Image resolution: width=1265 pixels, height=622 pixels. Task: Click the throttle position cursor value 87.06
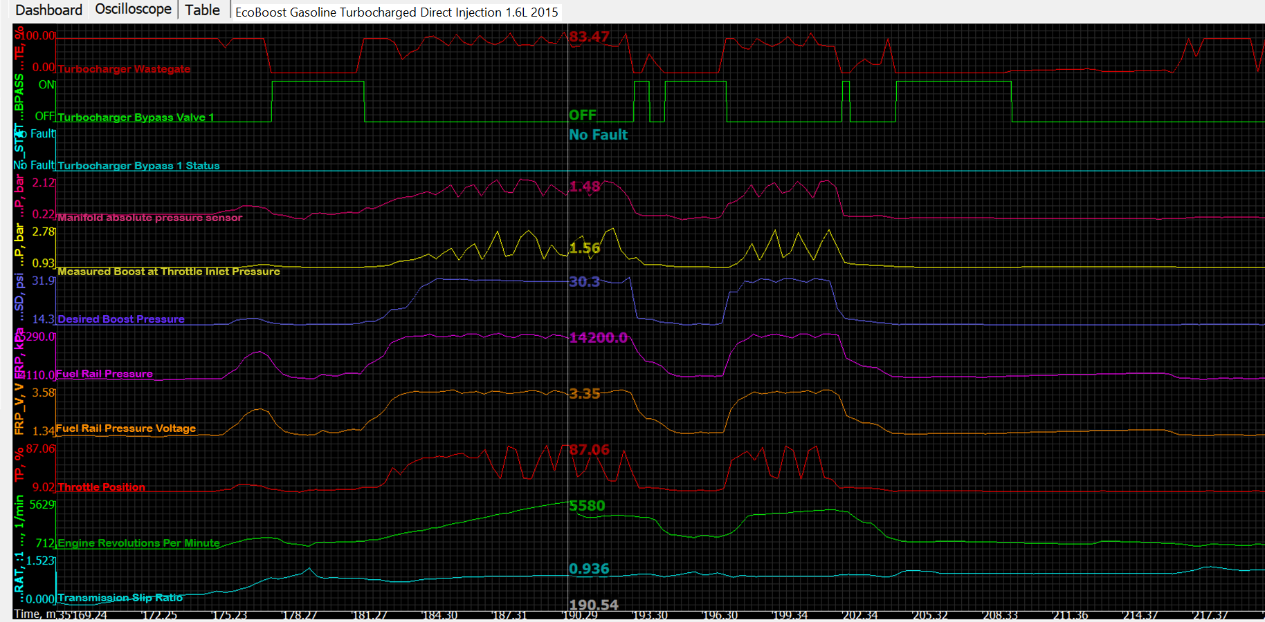tap(589, 450)
